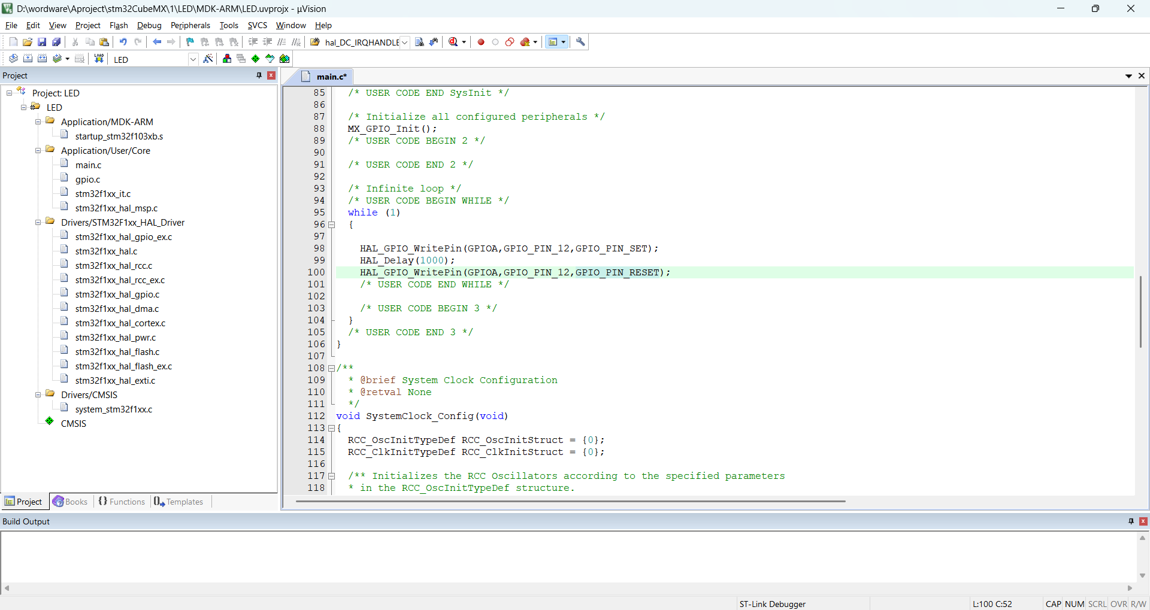Open the hal_DC_IRQHANDLE search dropdown

[x=404, y=43]
